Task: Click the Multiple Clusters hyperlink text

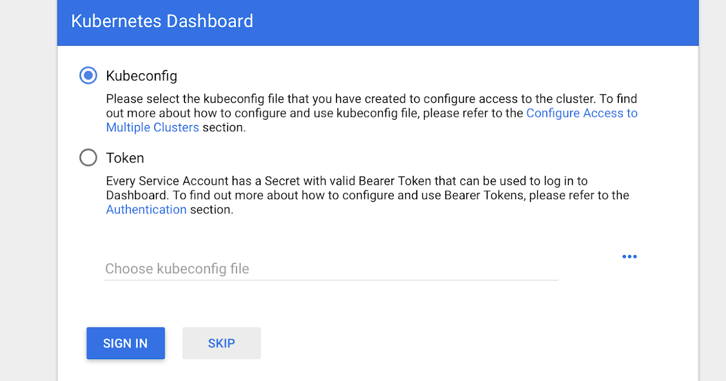Action: click(x=152, y=127)
